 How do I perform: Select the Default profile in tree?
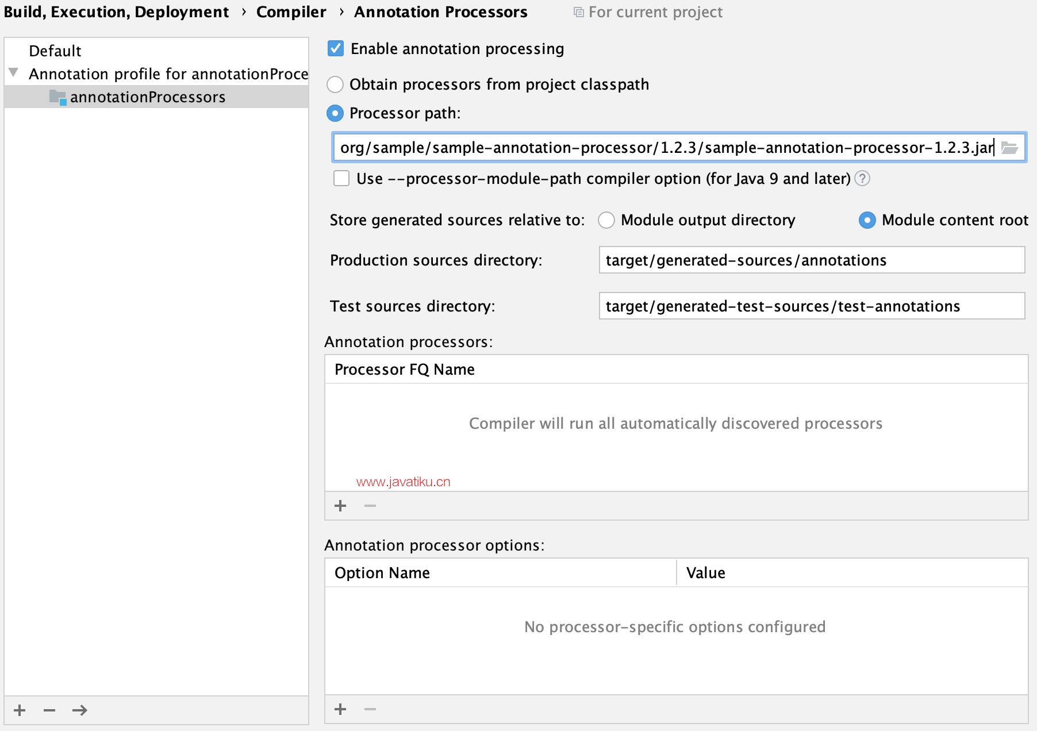coord(55,51)
